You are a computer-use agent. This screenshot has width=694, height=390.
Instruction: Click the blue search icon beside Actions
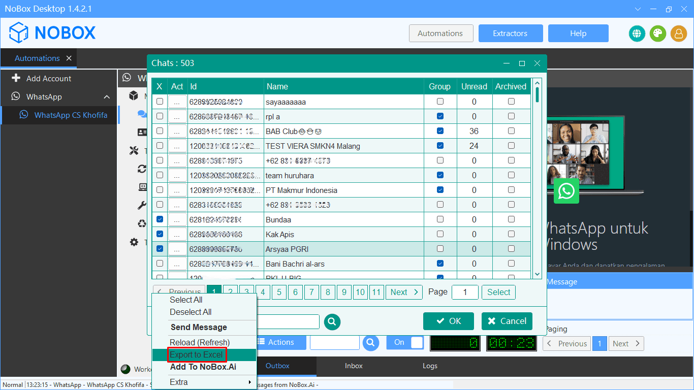click(x=371, y=343)
